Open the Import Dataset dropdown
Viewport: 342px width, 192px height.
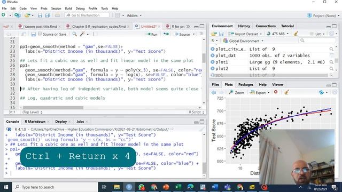coord(245,34)
